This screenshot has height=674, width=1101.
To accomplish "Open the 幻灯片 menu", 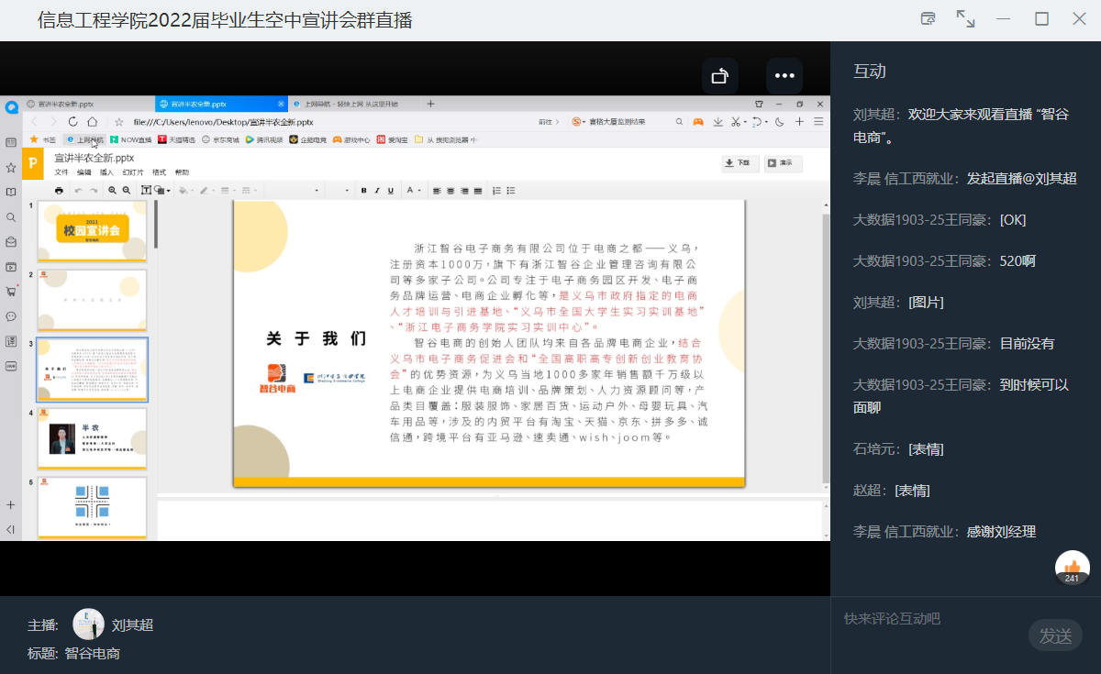I will (133, 172).
